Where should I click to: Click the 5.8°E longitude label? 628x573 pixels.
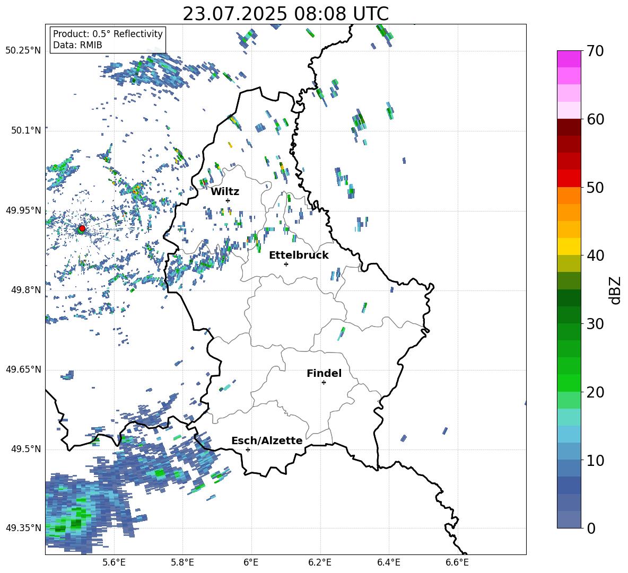pos(182,562)
